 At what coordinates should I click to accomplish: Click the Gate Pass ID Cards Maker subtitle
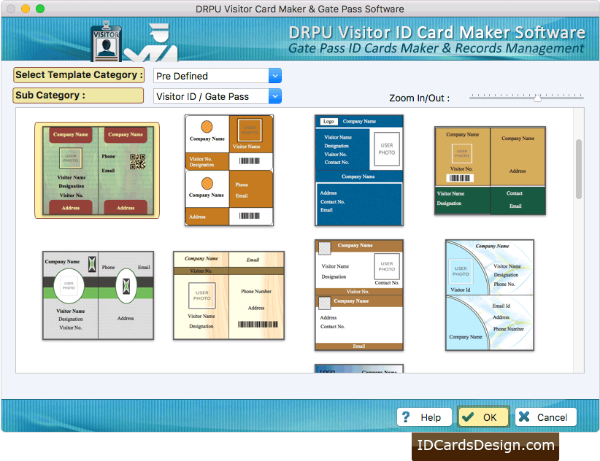436,49
